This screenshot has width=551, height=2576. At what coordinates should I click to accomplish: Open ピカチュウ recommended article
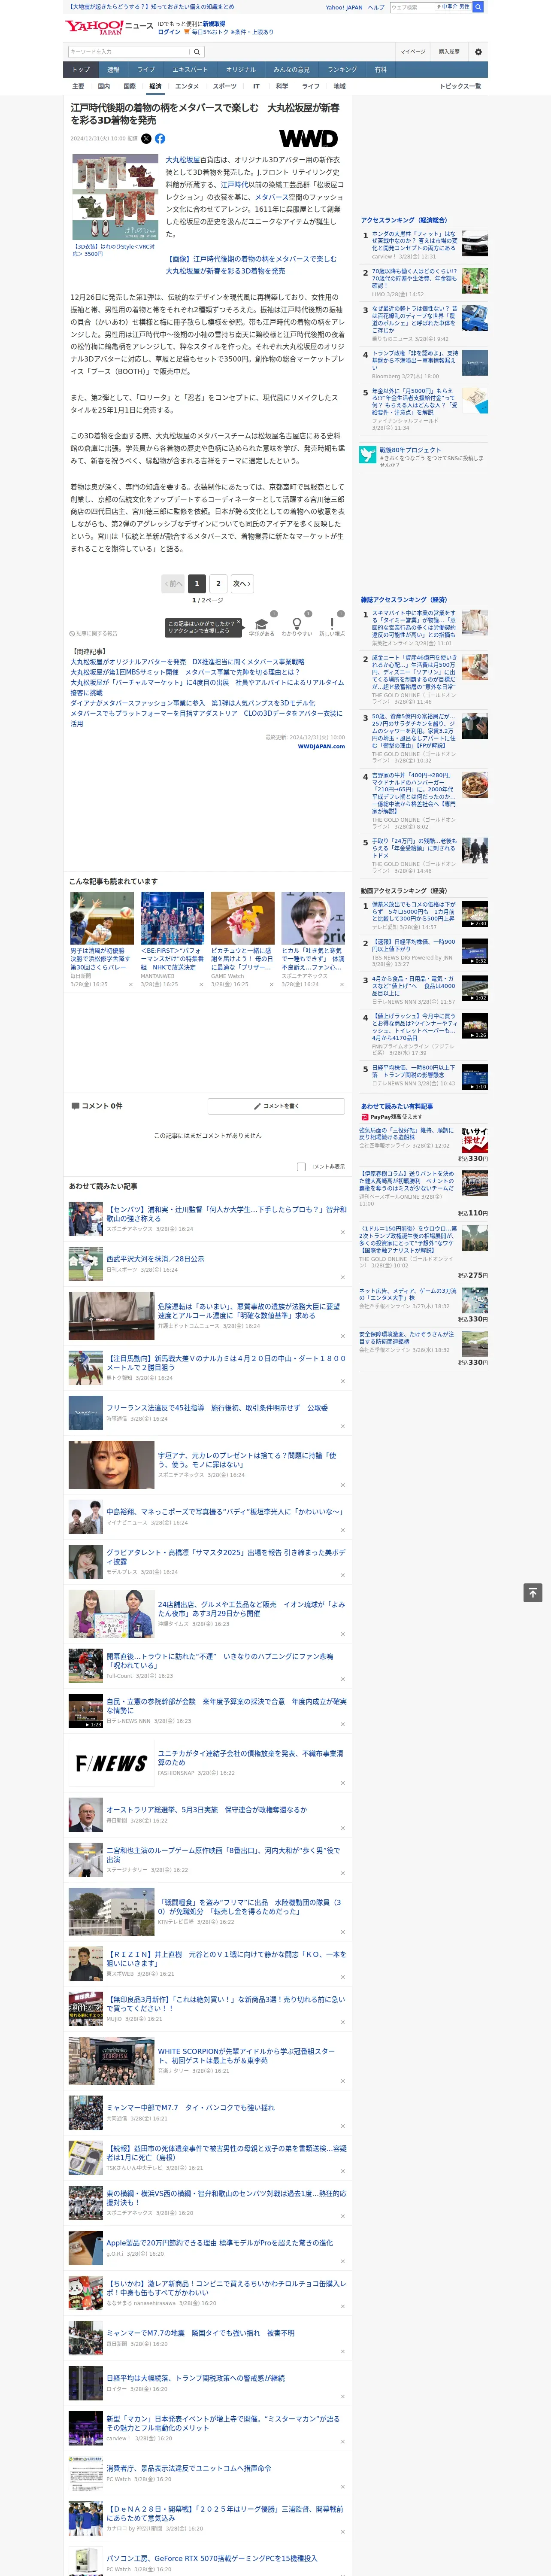243,960
